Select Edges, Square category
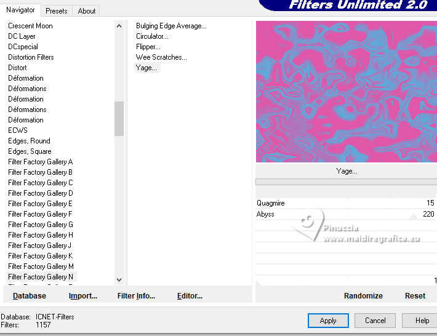This screenshot has height=336, width=437. point(30,151)
